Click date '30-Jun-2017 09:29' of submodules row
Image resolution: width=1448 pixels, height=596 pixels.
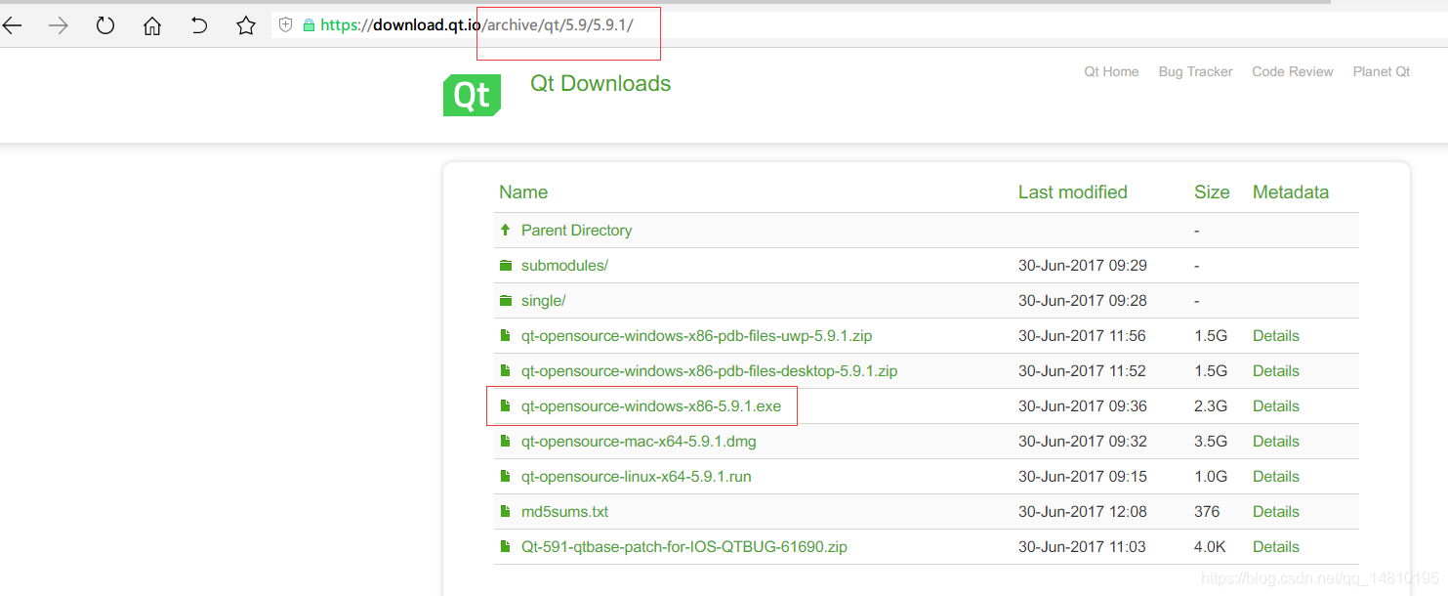(x=1082, y=266)
